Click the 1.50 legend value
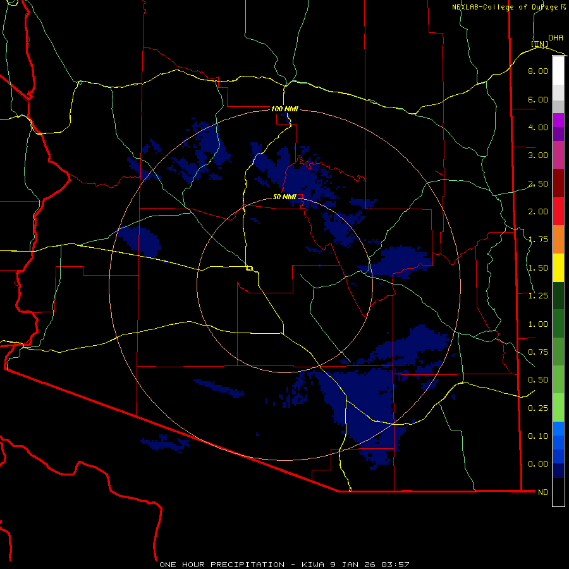 pos(538,268)
